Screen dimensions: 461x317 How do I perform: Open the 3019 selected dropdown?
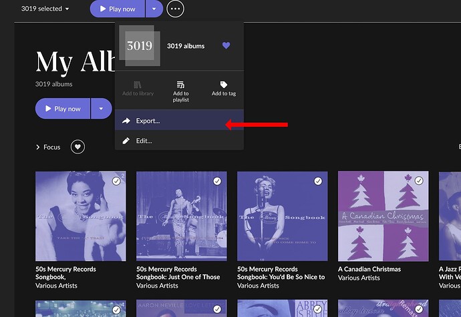pyautogui.click(x=45, y=9)
